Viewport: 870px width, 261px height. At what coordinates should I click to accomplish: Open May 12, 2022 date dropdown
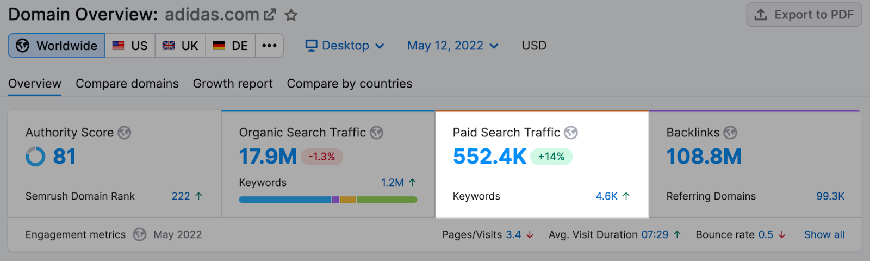tap(453, 46)
